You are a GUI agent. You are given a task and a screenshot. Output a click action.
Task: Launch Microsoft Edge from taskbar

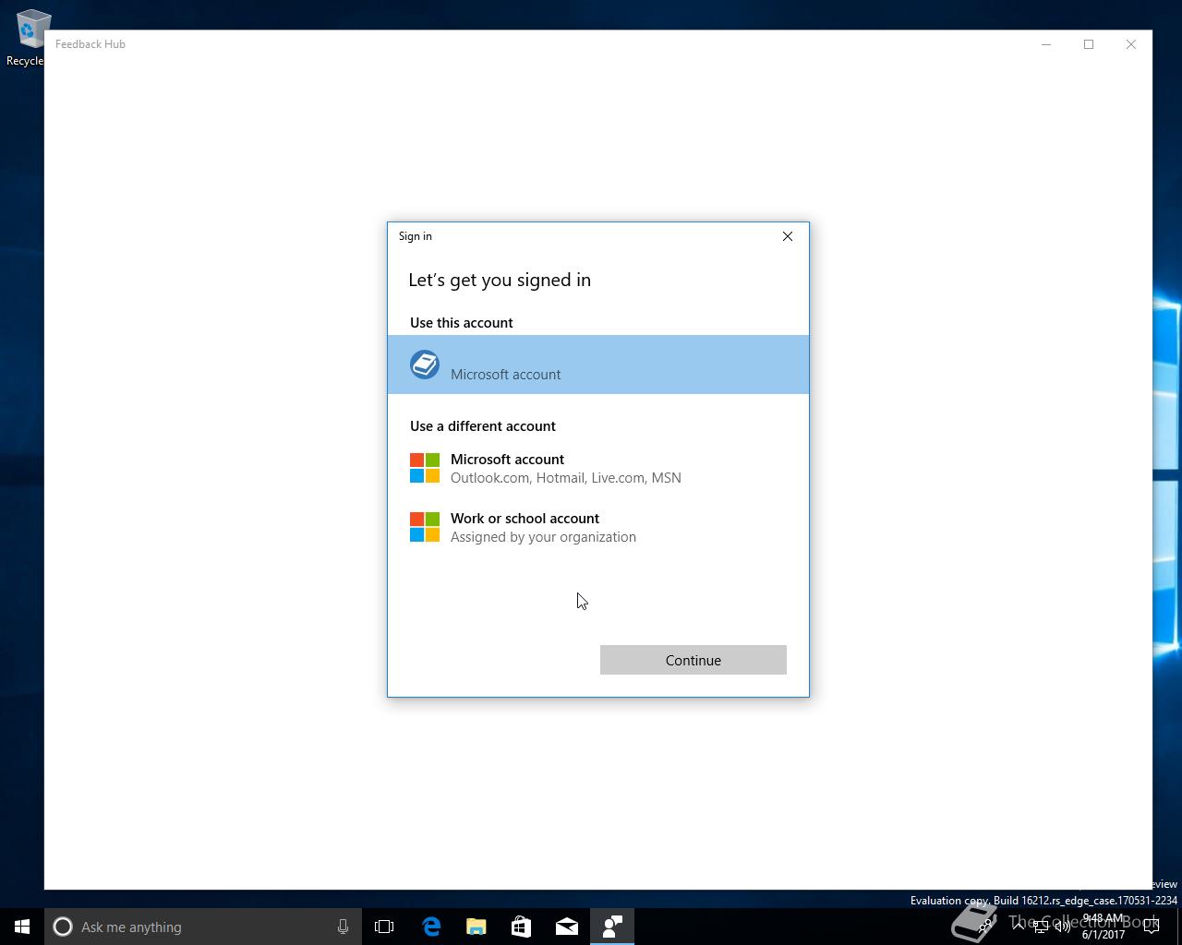[x=431, y=927]
